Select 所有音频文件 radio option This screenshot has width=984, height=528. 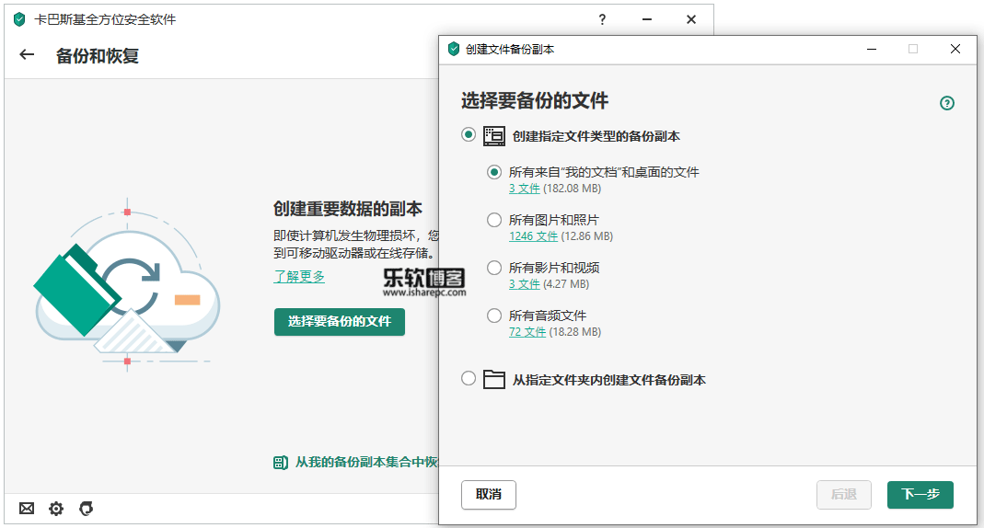(x=494, y=316)
